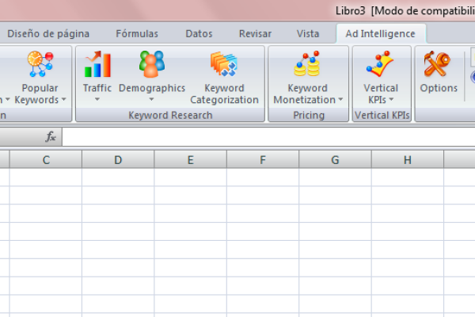Click inside the formula bar input
The height and width of the screenshot is (317, 475).
click(261, 137)
